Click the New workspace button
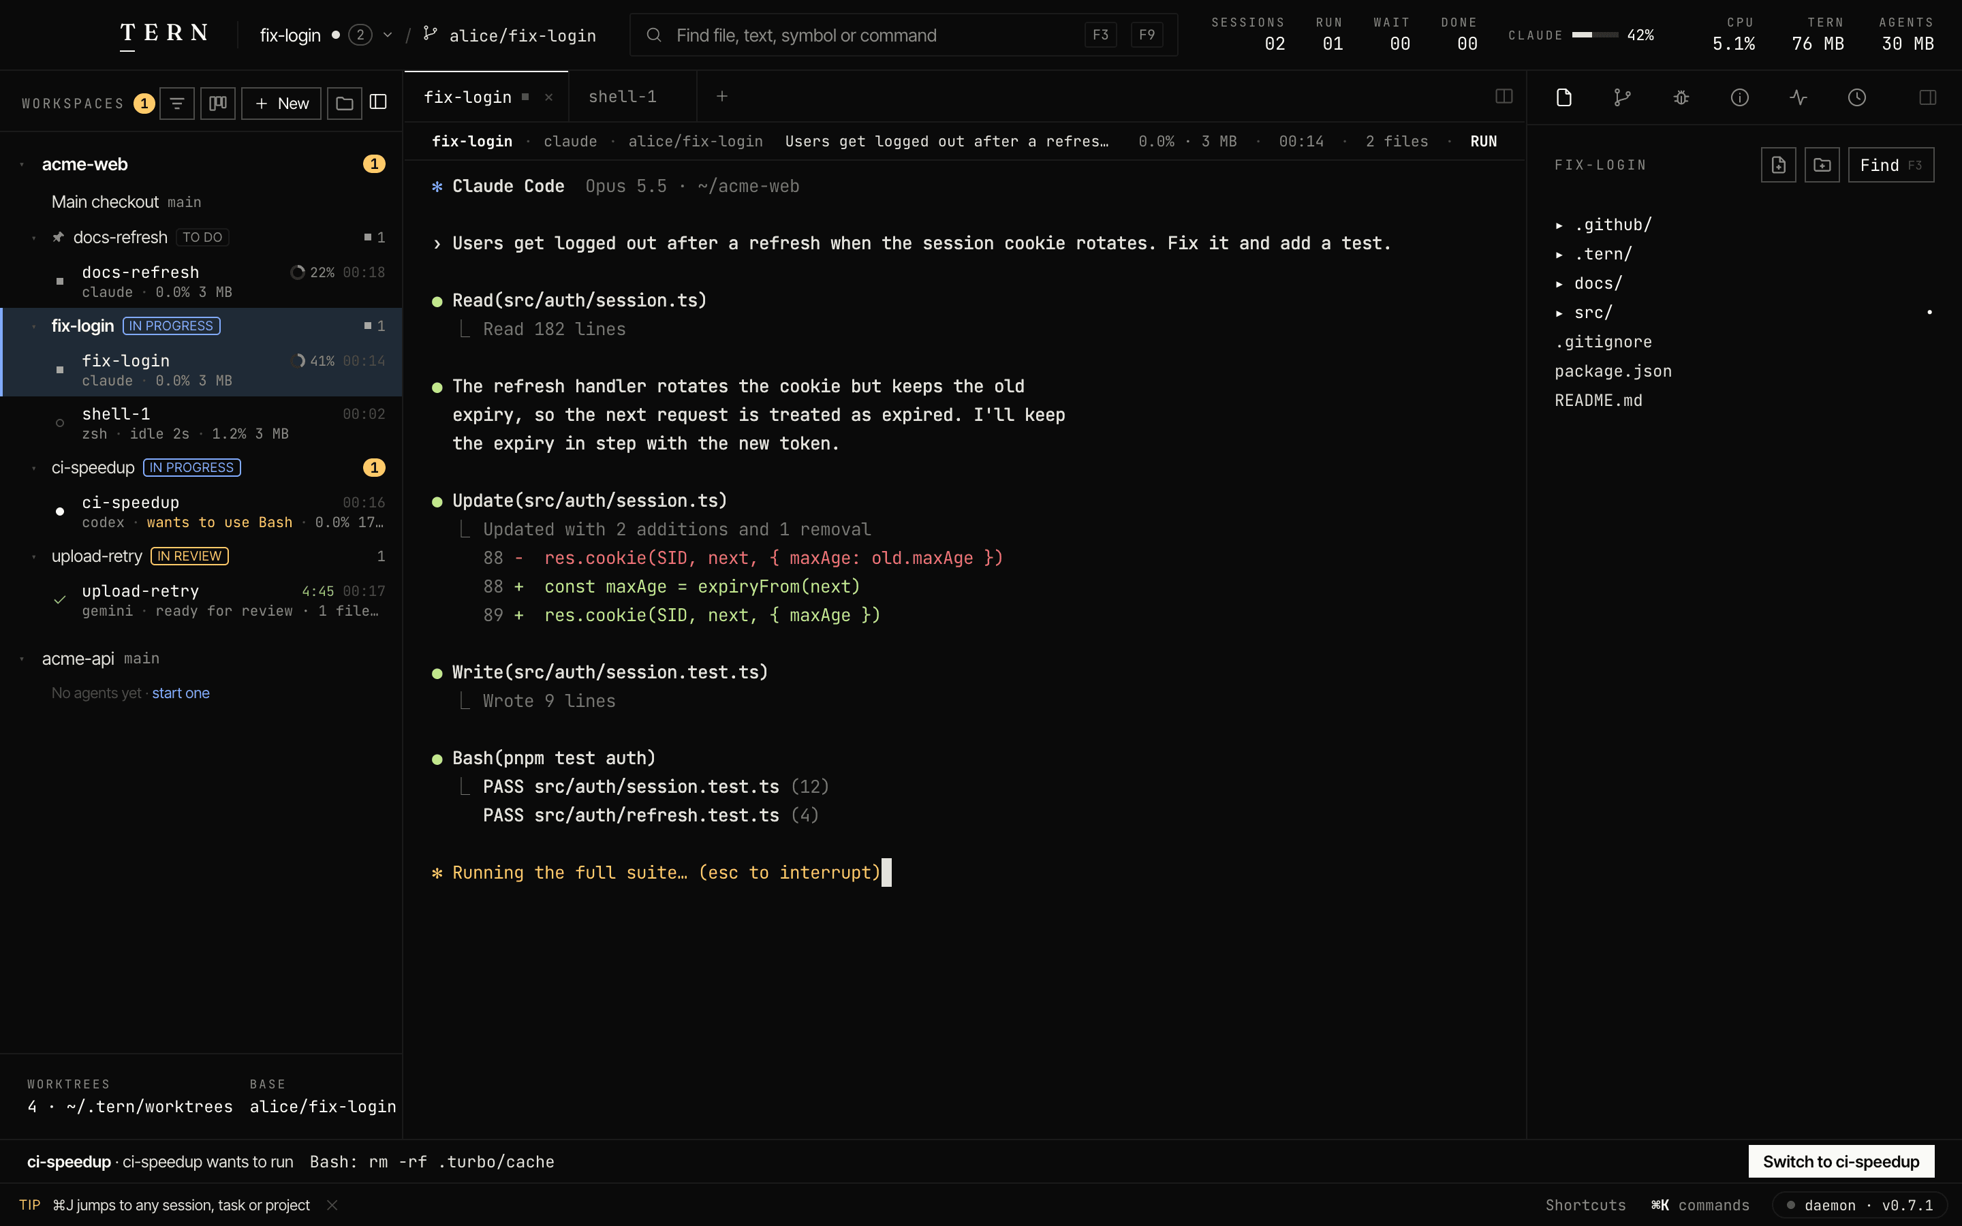 tap(281, 103)
